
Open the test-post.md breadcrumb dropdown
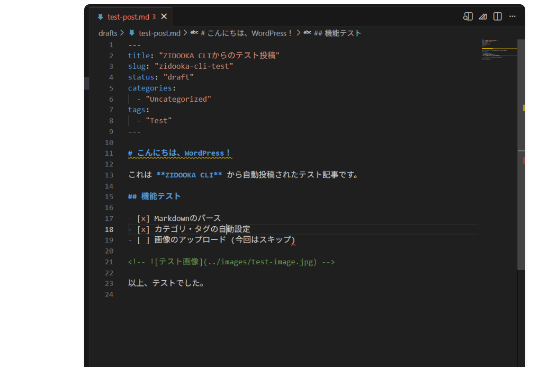(159, 33)
